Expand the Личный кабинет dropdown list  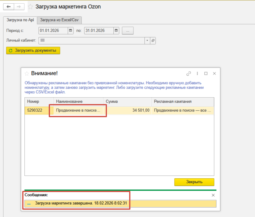(147, 40)
